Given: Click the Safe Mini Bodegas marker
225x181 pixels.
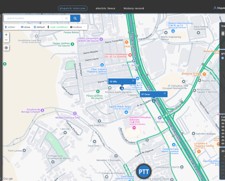Looking at the screenshot, I should click(x=193, y=133).
